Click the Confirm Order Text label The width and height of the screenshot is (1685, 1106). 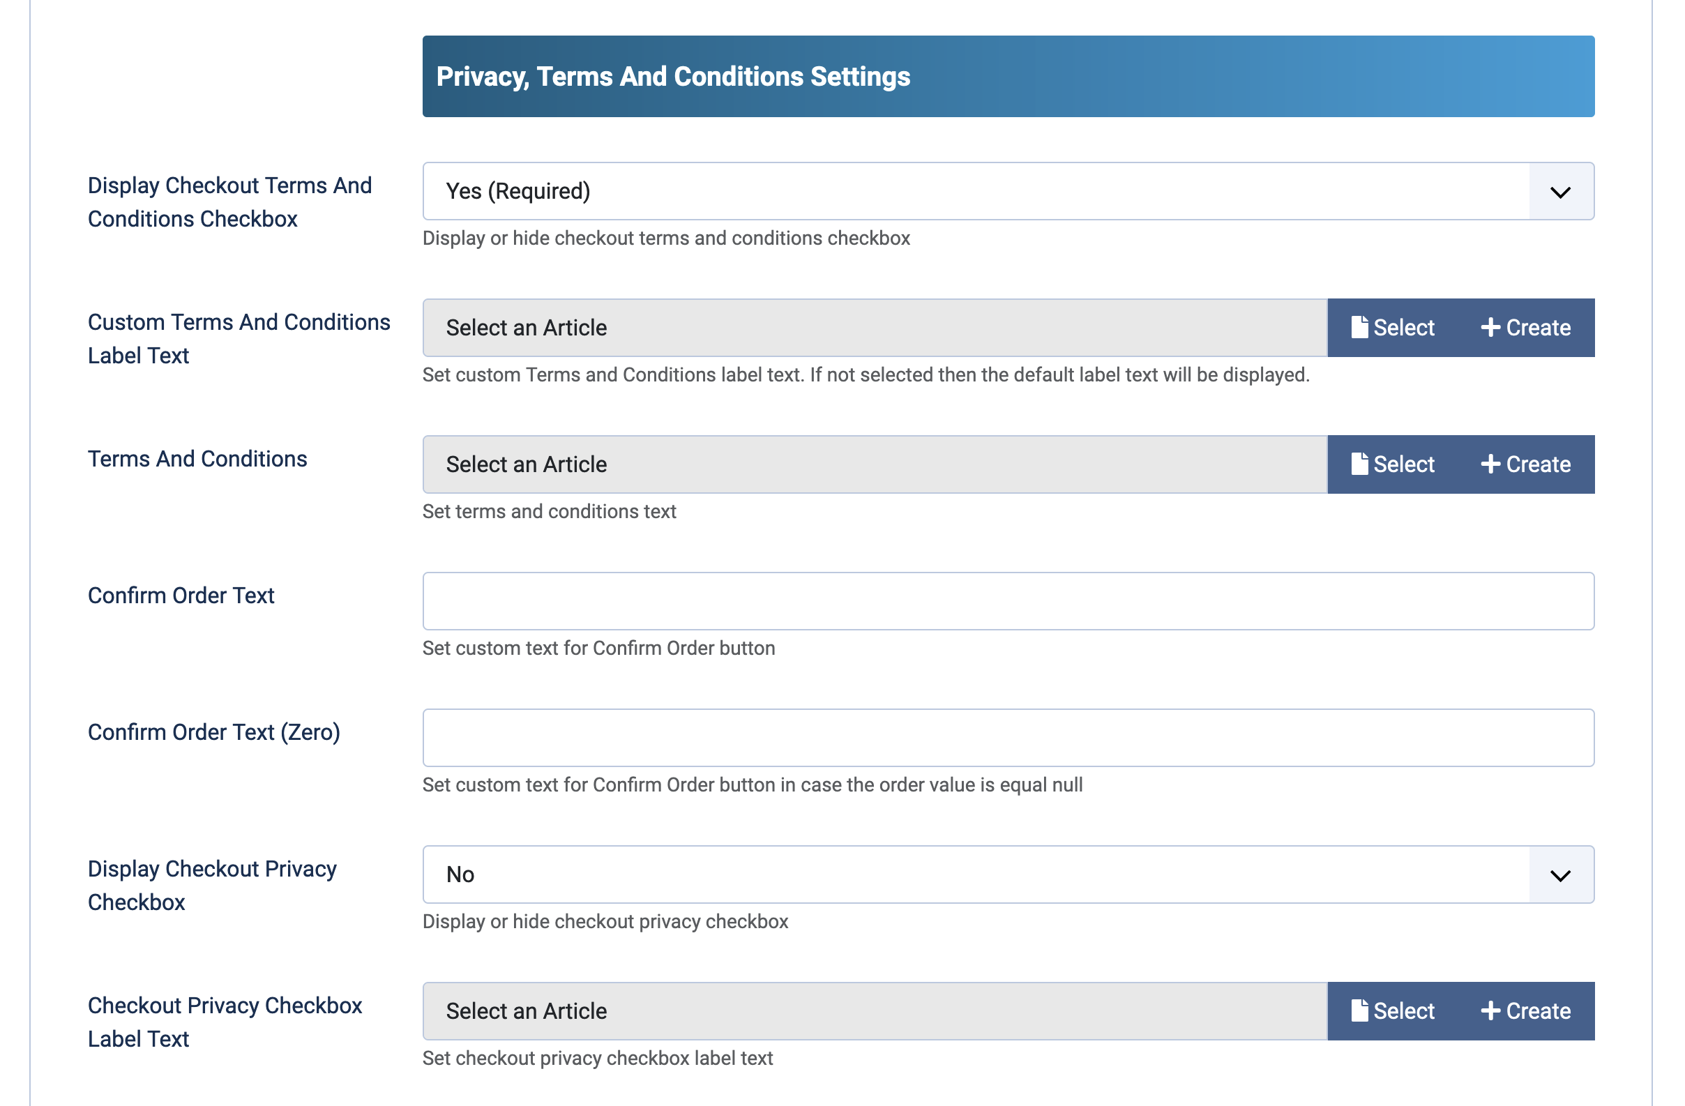point(181,596)
